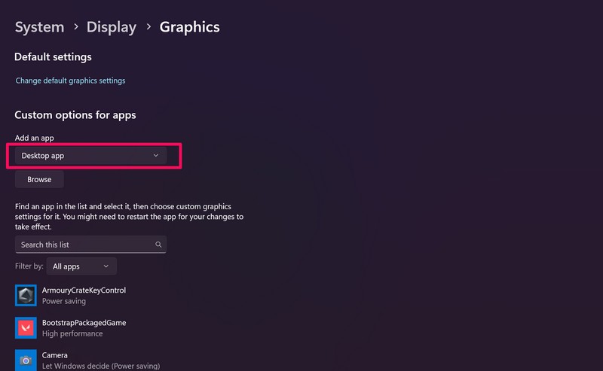Focus the Search this list field

click(84, 245)
